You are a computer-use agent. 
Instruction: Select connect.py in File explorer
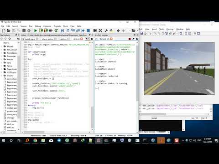tap(10, 79)
